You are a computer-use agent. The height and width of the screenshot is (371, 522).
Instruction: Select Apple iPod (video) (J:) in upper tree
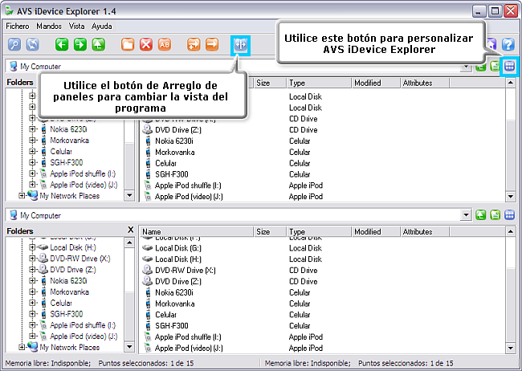[84, 185]
